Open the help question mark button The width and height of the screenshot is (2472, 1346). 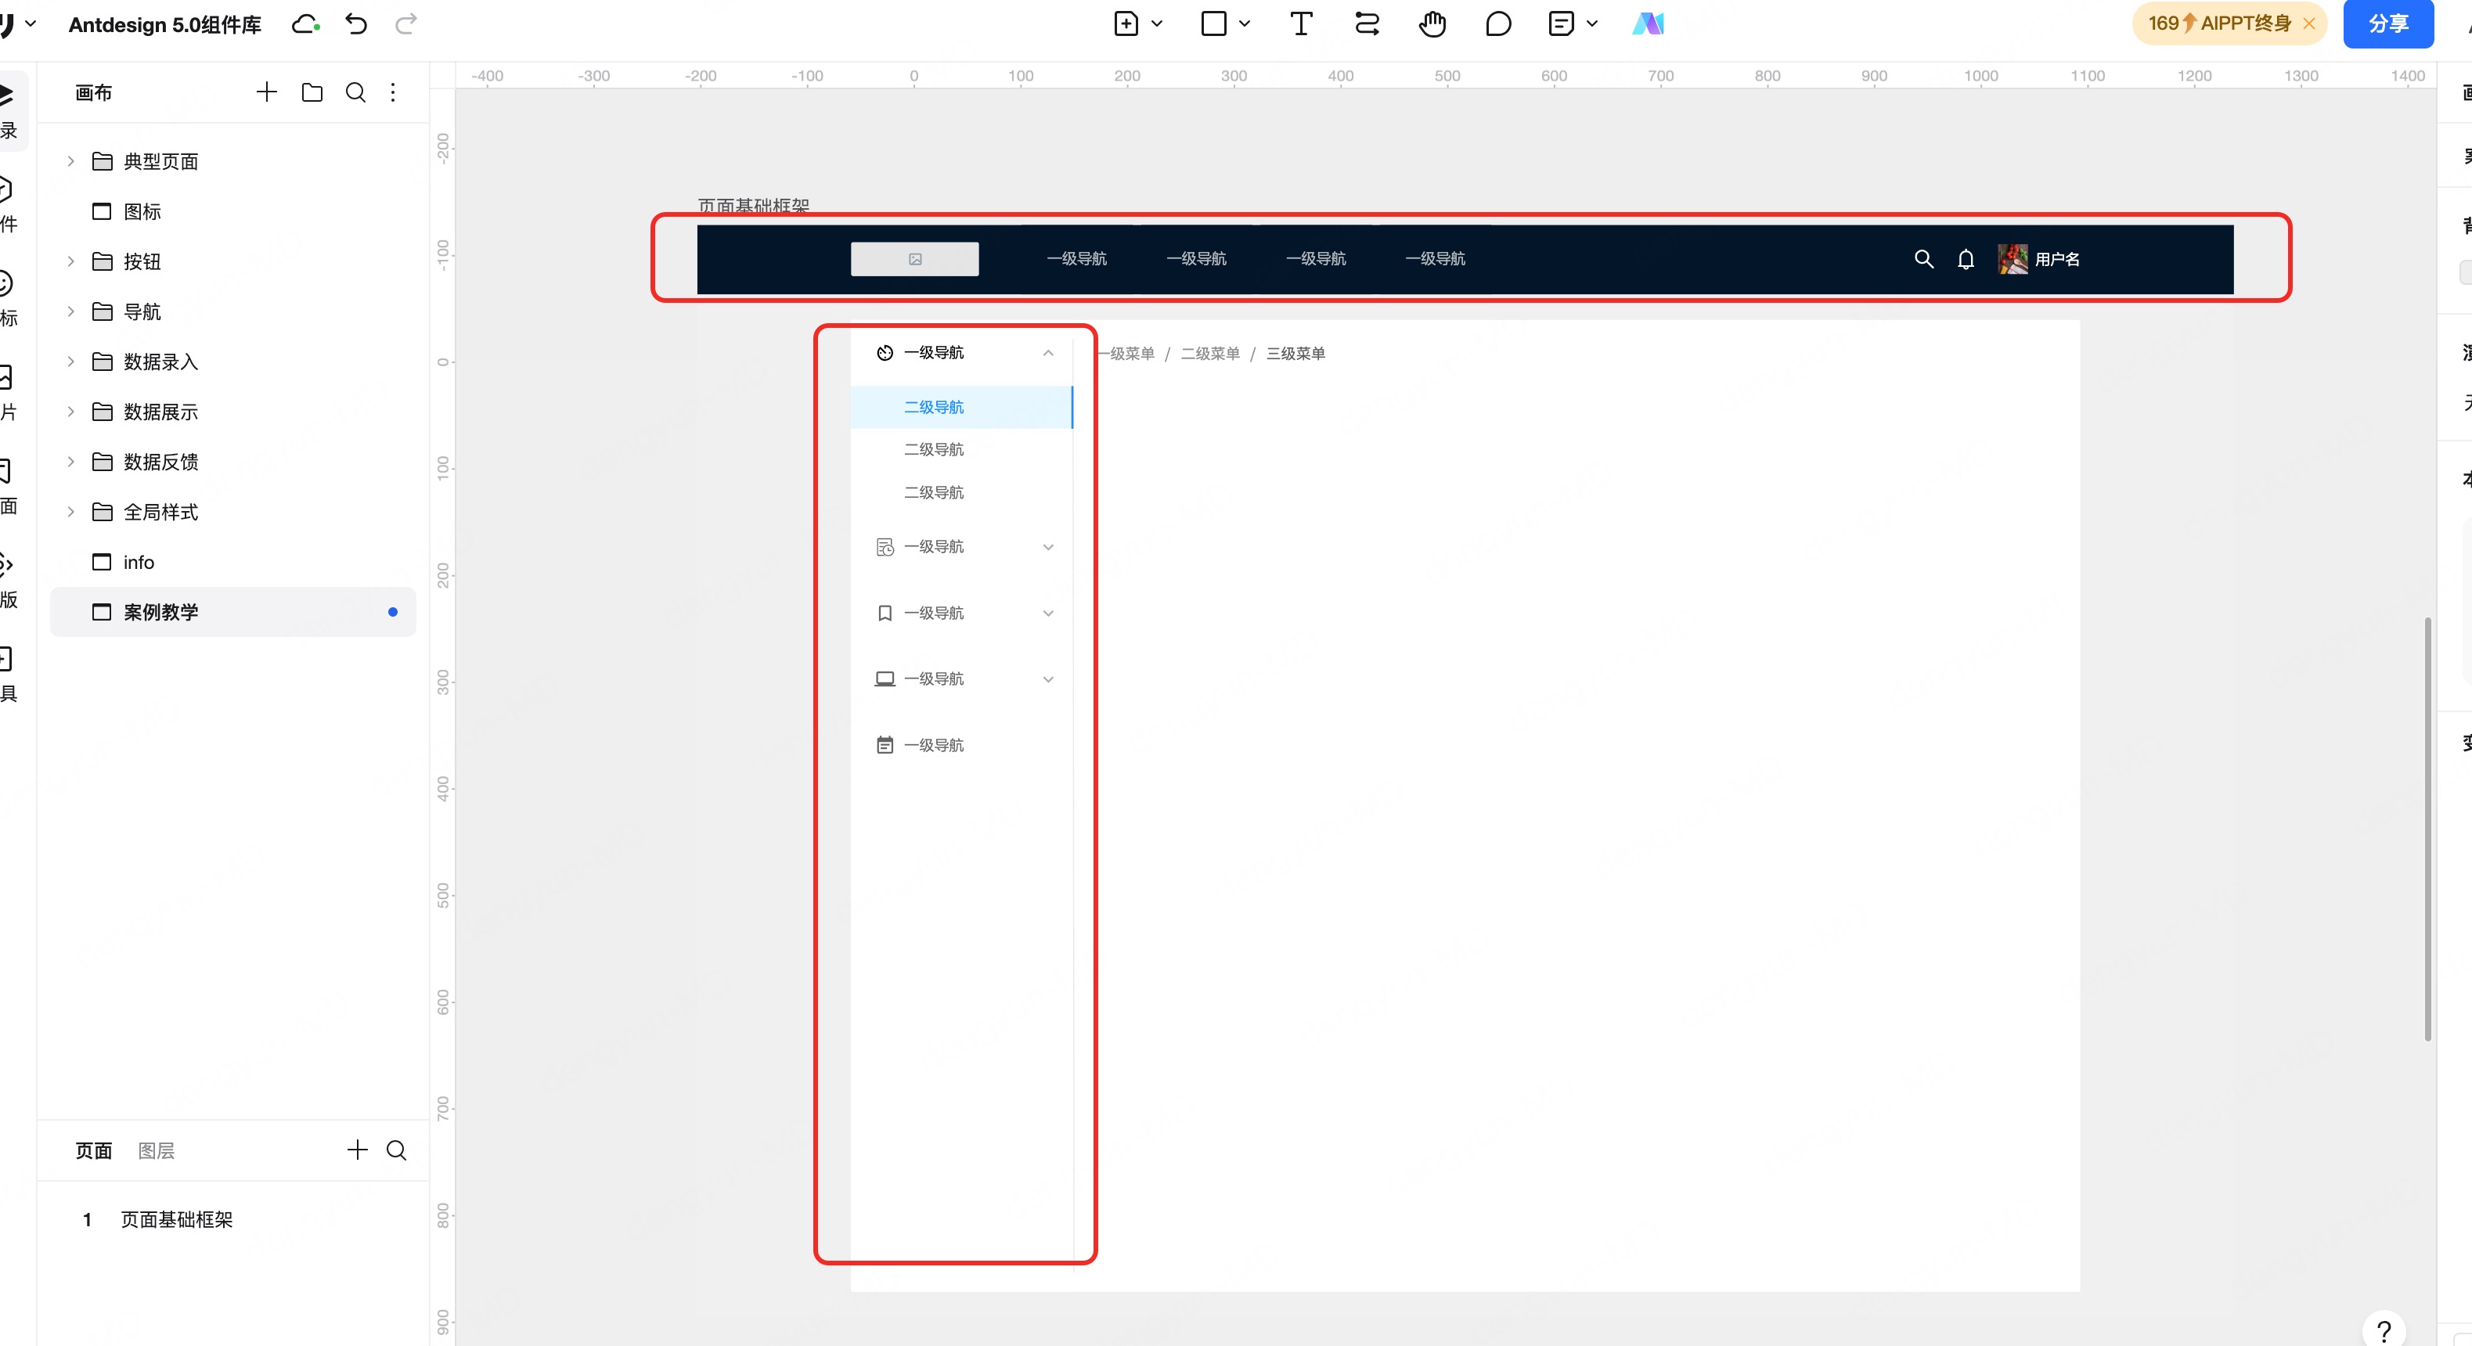2384,1332
